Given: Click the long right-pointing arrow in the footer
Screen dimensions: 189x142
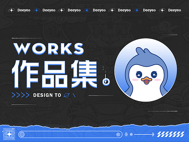Looking at the screenshot, I should [144, 134].
